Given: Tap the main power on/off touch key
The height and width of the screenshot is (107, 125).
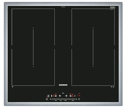Looking at the screenshot, I should pyautogui.click(x=47, y=99).
